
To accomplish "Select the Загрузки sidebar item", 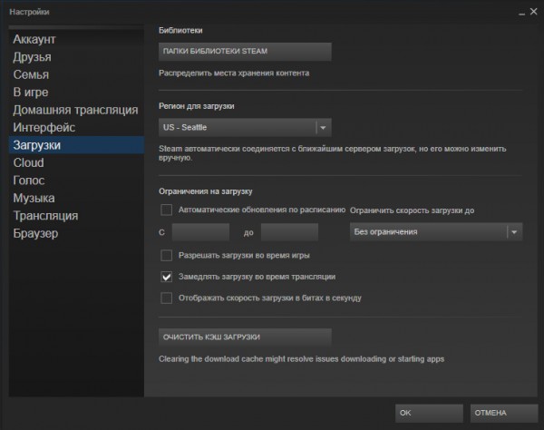I will click(x=76, y=145).
